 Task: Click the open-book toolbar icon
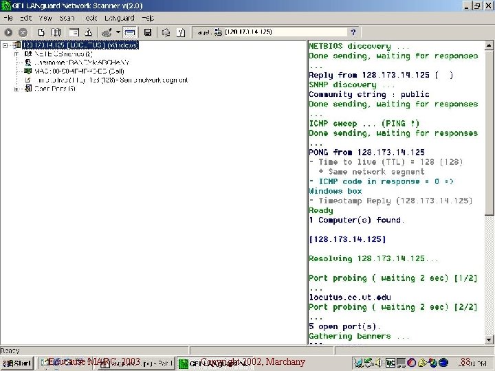(56, 32)
